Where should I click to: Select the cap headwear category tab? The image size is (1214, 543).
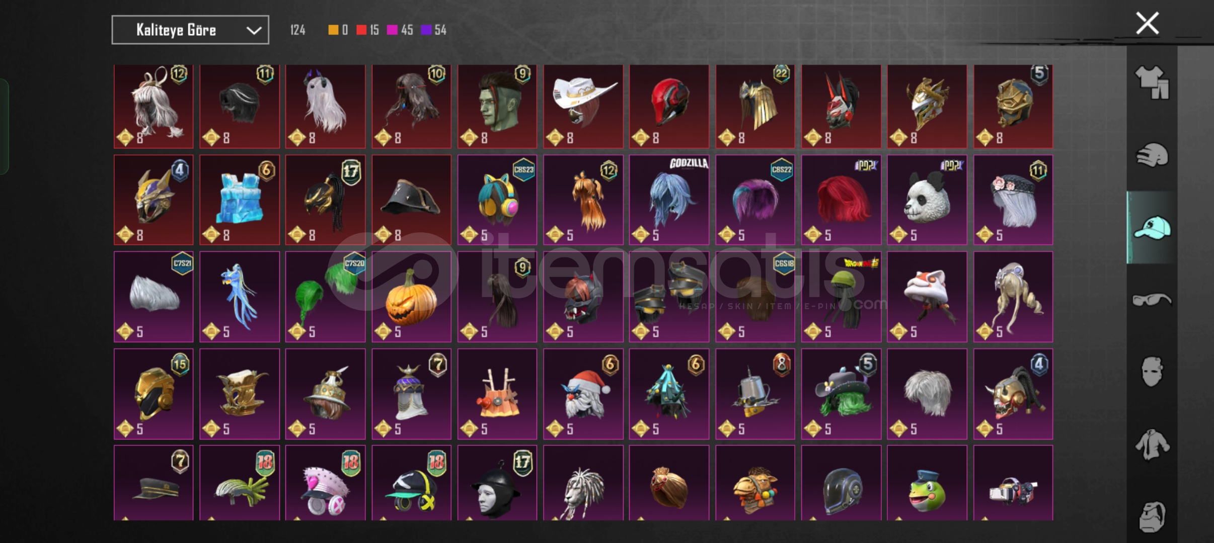(1152, 228)
